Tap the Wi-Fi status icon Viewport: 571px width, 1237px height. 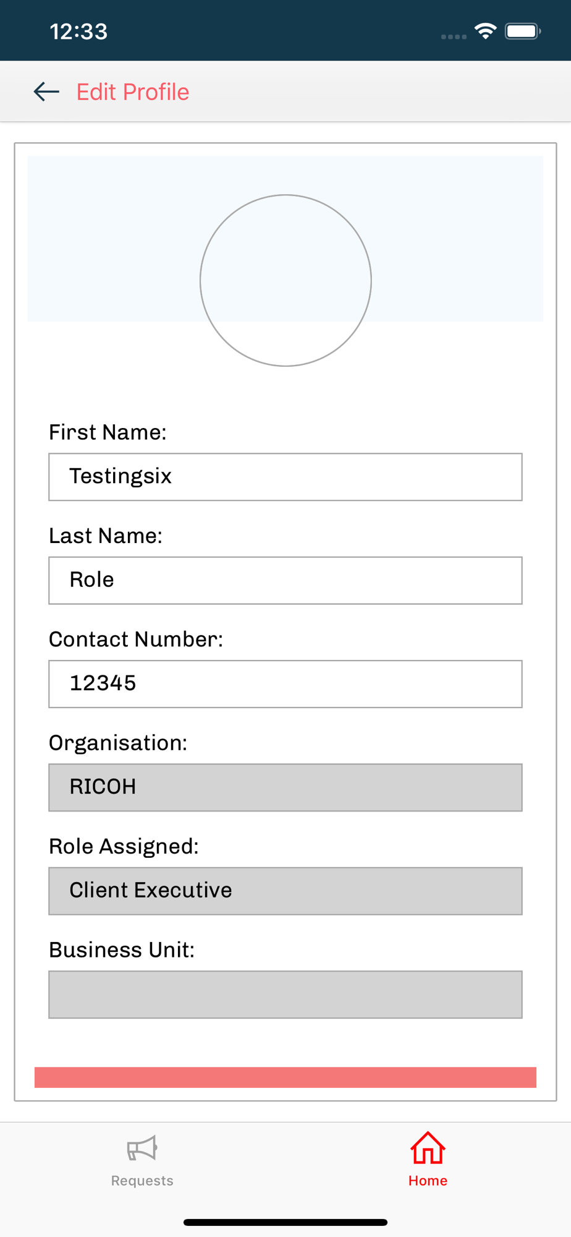[x=486, y=31]
